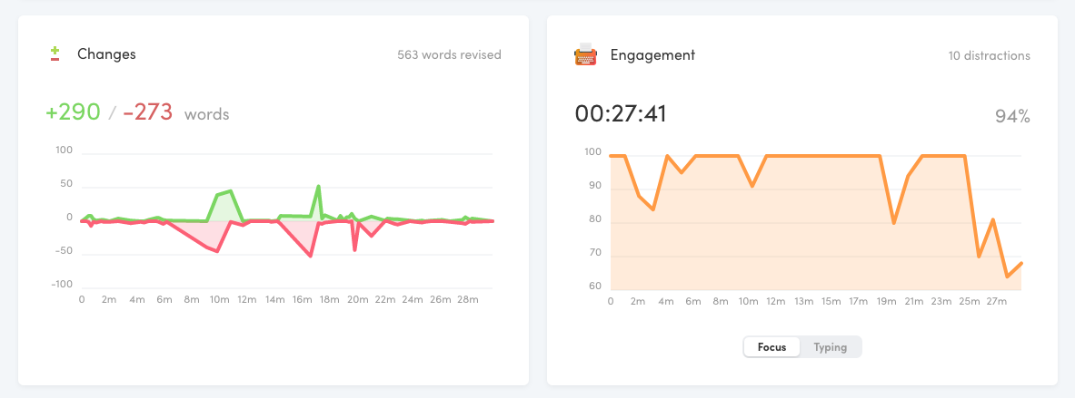Click the red spike down at 20m
This screenshot has height=398, width=1075.
pyautogui.click(x=354, y=249)
